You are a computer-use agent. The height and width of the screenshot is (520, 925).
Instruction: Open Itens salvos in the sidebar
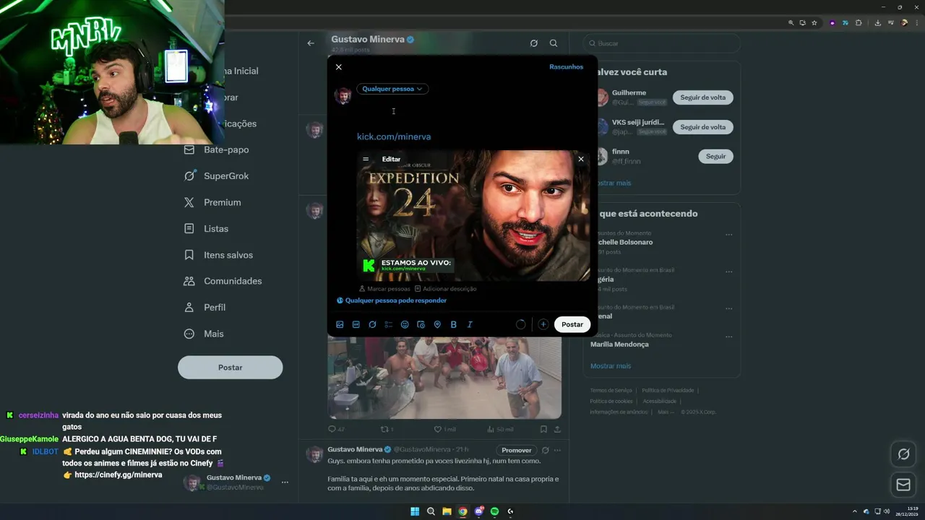[218, 255]
